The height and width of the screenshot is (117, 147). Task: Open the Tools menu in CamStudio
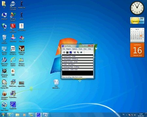(x=80, y=49)
